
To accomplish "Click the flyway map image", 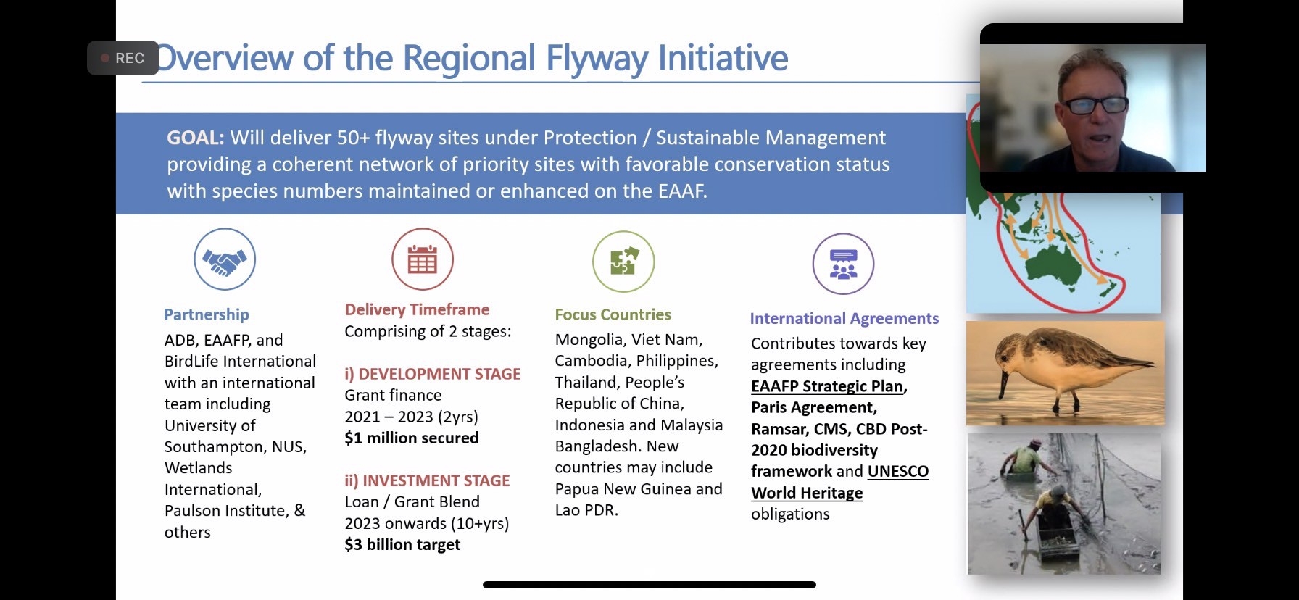I will click(x=1063, y=254).
